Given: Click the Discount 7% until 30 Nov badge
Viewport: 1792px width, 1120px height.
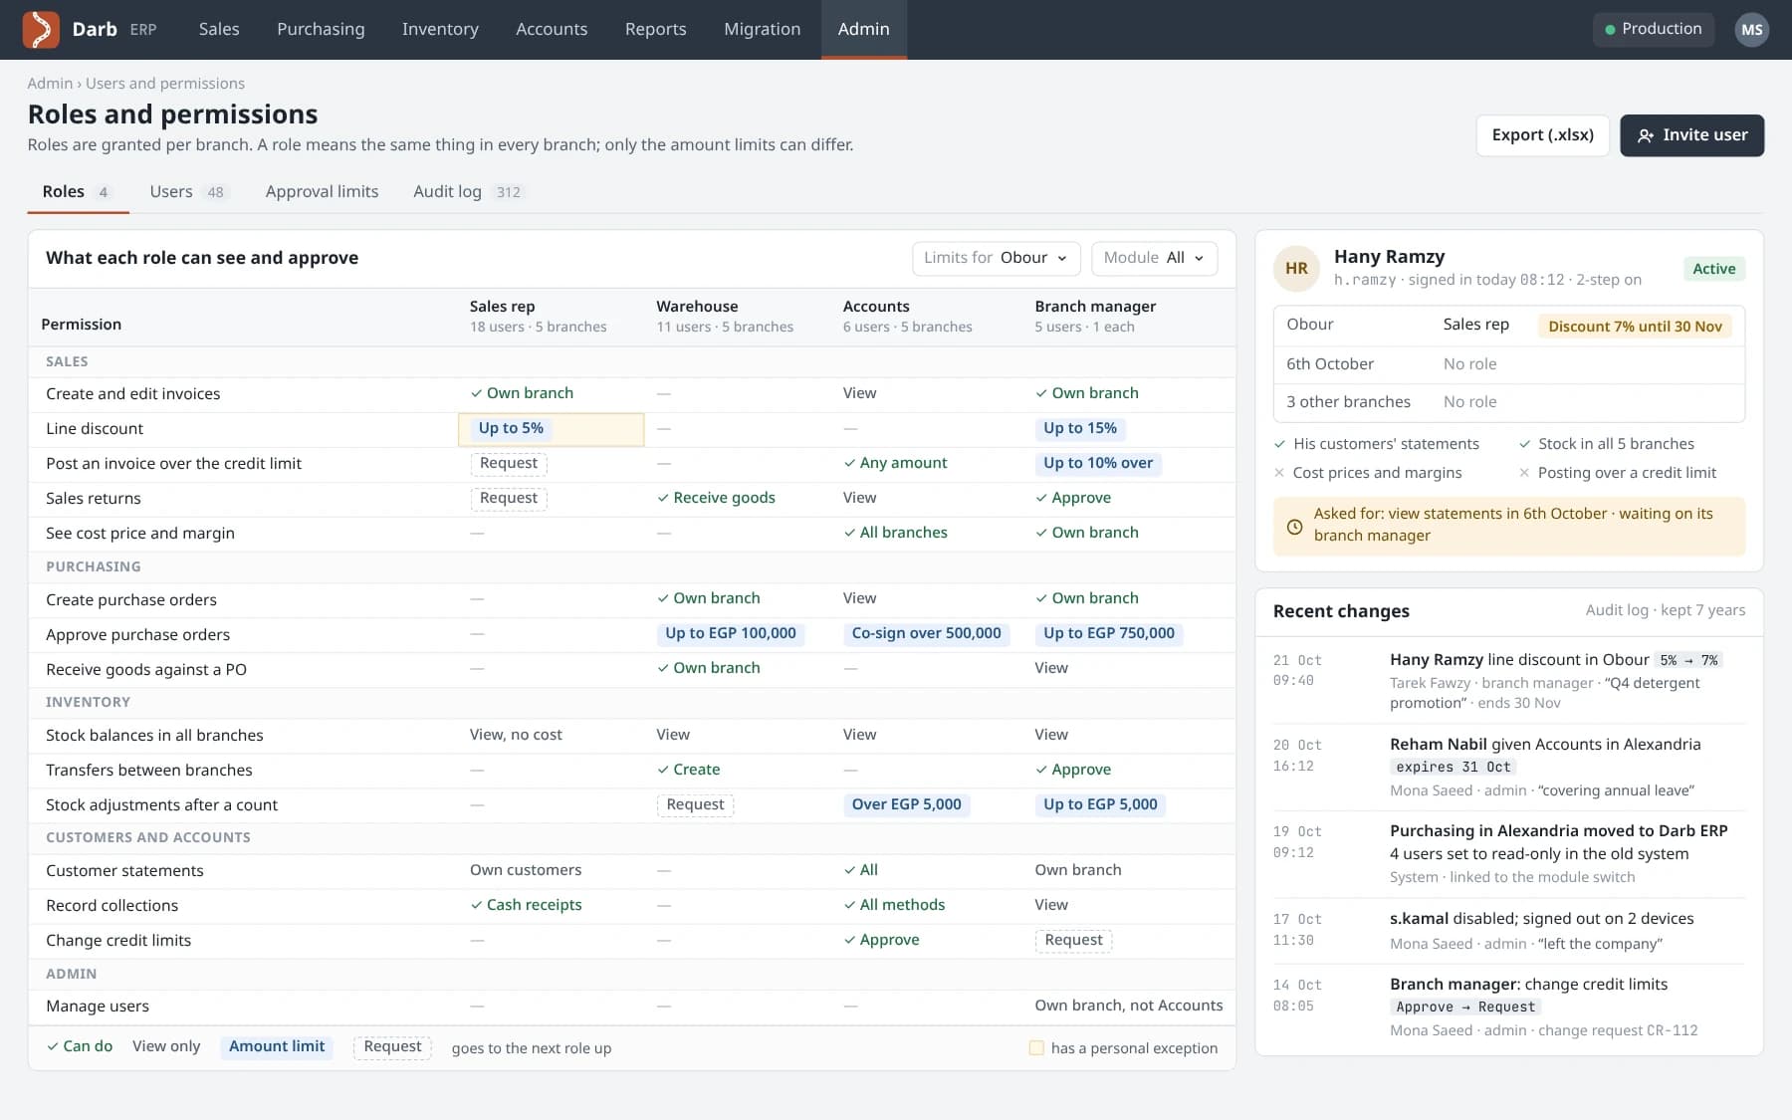Looking at the screenshot, I should click(1635, 327).
